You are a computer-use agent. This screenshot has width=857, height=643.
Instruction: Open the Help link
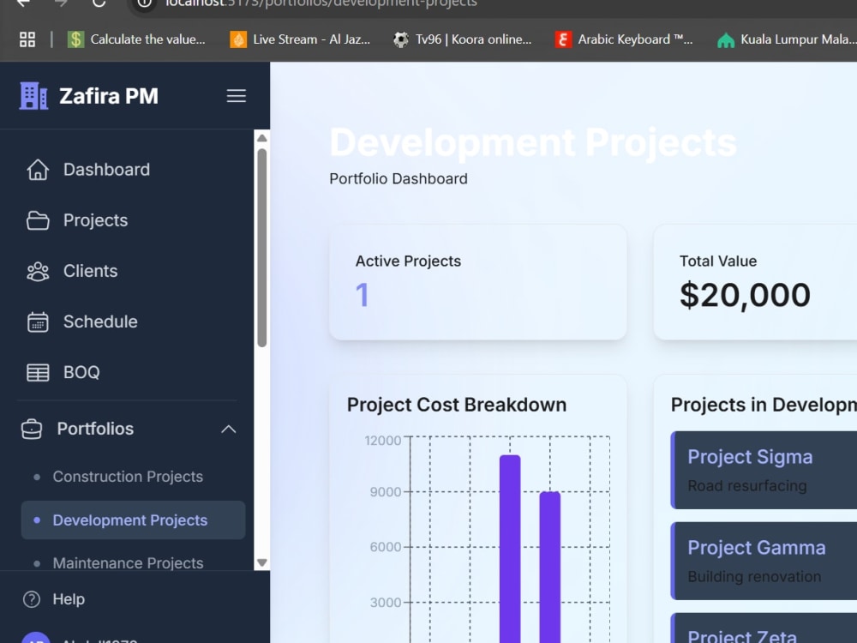coord(69,599)
